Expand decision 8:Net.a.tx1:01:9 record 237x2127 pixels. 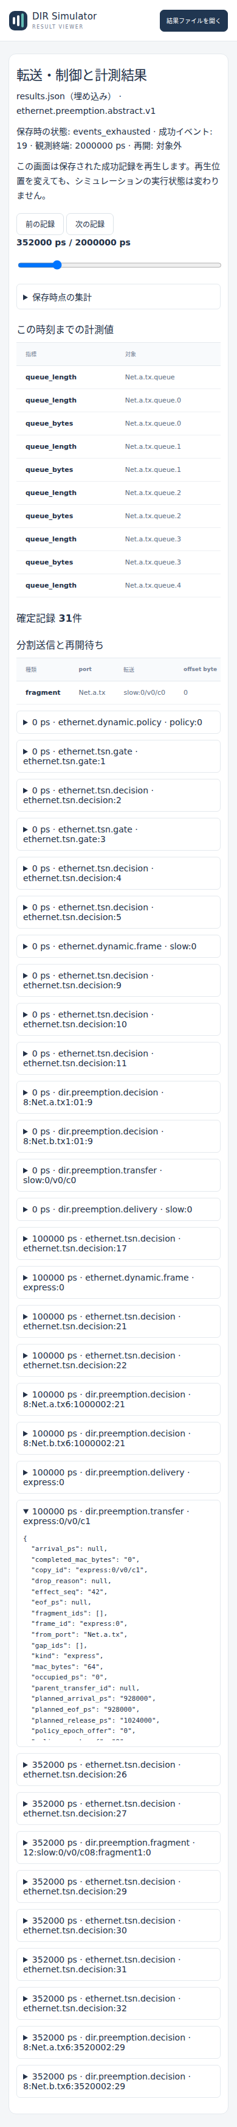118,1097
